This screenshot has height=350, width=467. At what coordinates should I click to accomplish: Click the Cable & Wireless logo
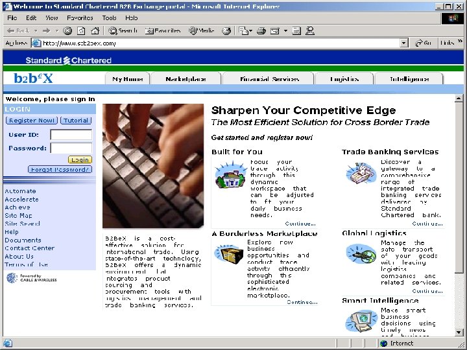[31, 278]
